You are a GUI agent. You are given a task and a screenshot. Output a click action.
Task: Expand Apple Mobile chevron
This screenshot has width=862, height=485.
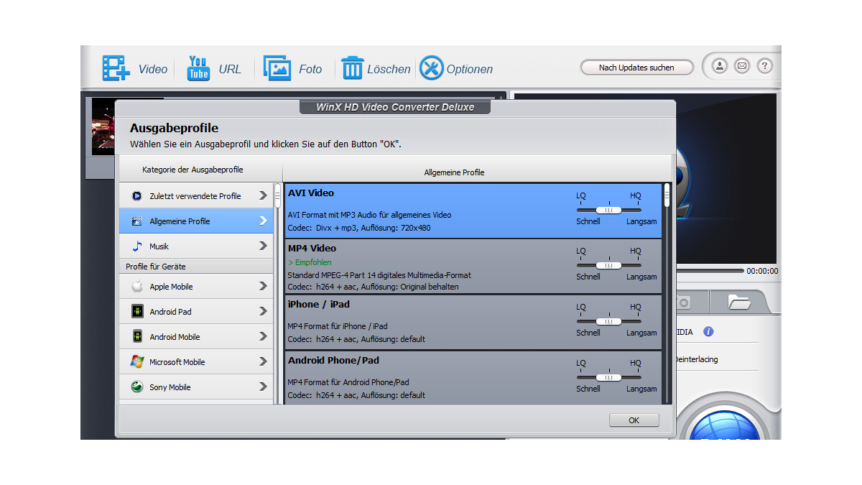(263, 287)
